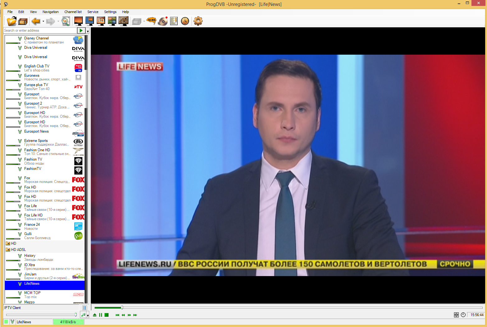Switch to fullscreen monitor mode icon
Screen dimensions: 487x327
(x=78, y=21)
